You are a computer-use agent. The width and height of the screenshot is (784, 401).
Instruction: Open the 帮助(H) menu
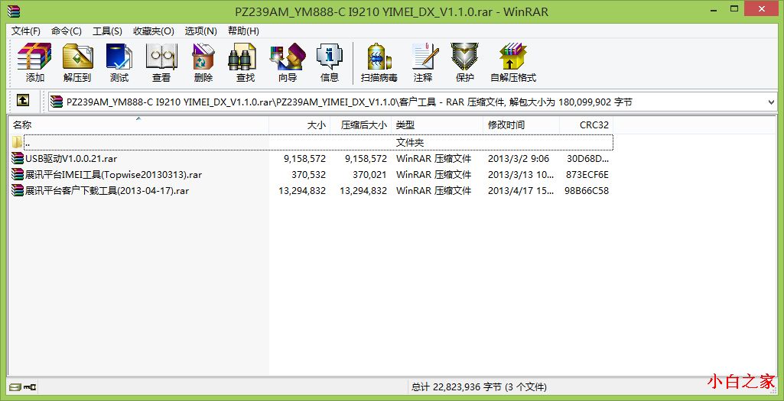(x=243, y=31)
